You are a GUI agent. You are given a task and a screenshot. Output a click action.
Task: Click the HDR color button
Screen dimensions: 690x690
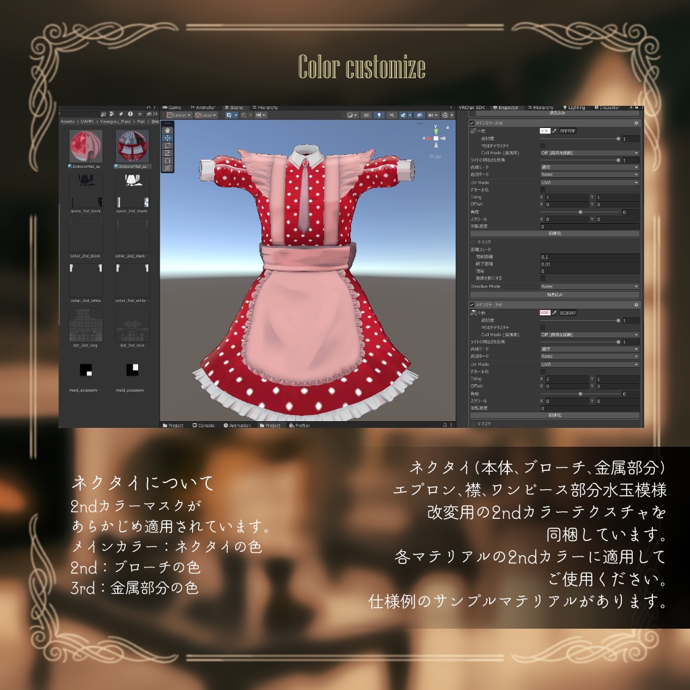coord(544,131)
